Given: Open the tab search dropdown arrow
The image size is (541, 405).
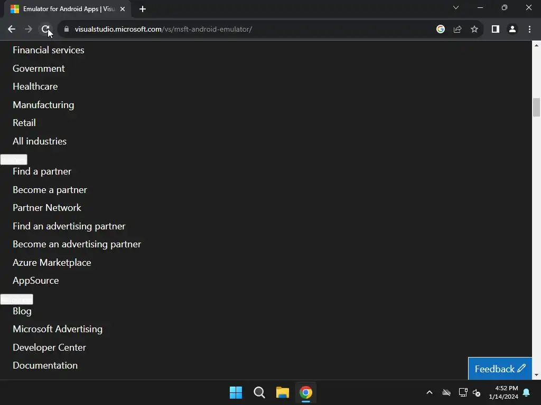Looking at the screenshot, I should (x=456, y=7).
